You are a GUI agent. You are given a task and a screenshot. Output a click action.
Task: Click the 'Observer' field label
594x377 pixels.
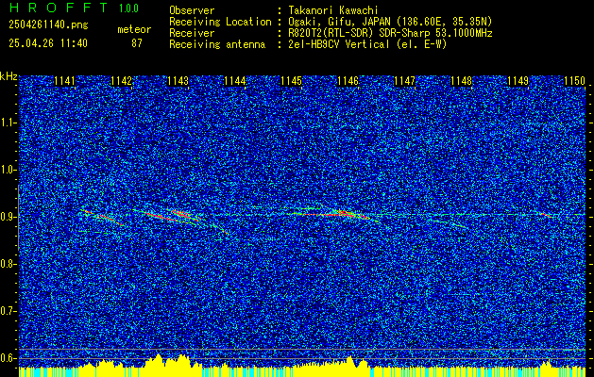[192, 10]
